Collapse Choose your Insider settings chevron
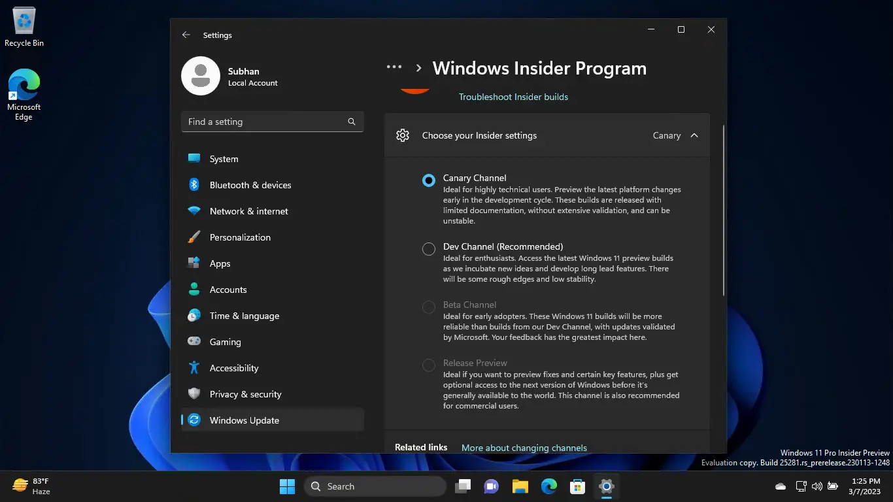The height and width of the screenshot is (502, 893). tap(694, 135)
